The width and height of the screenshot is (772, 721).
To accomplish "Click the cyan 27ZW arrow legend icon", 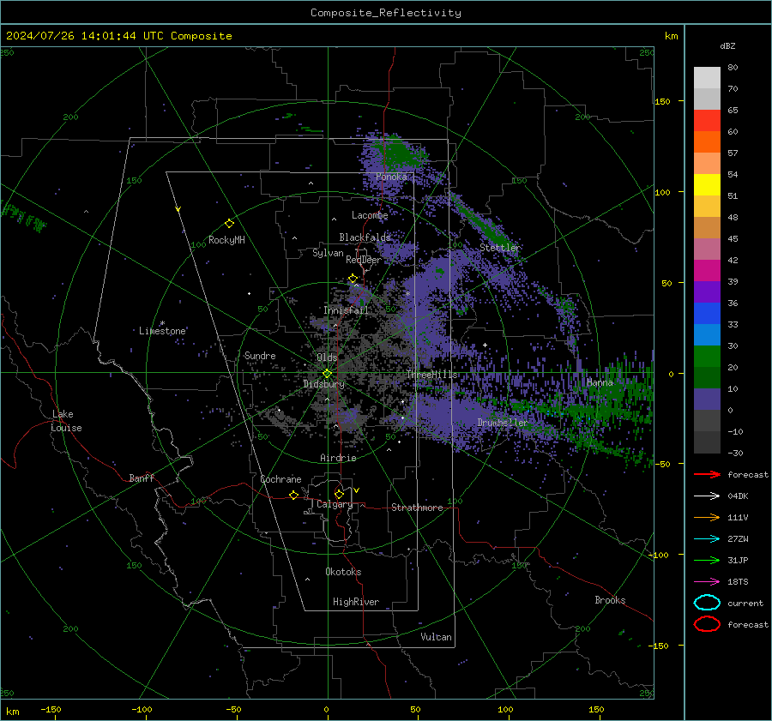I will 707,538.
